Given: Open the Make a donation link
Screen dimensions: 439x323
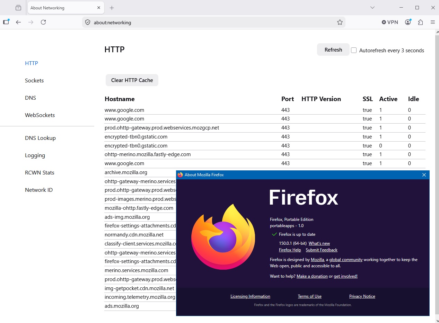Looking at the screenshot, I should pos(312,276).
